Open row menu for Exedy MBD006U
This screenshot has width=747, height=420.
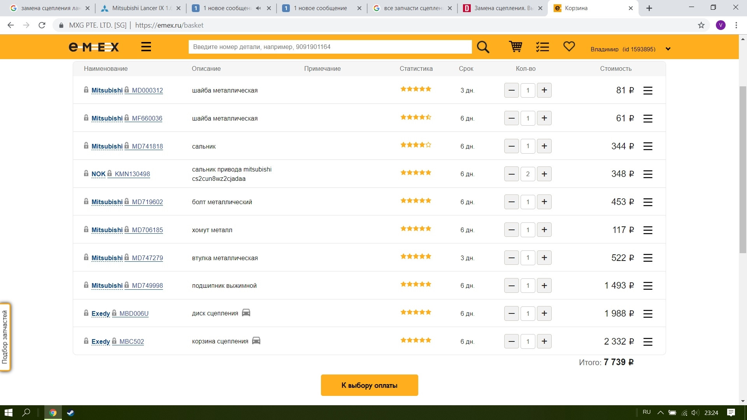(647, 314)
